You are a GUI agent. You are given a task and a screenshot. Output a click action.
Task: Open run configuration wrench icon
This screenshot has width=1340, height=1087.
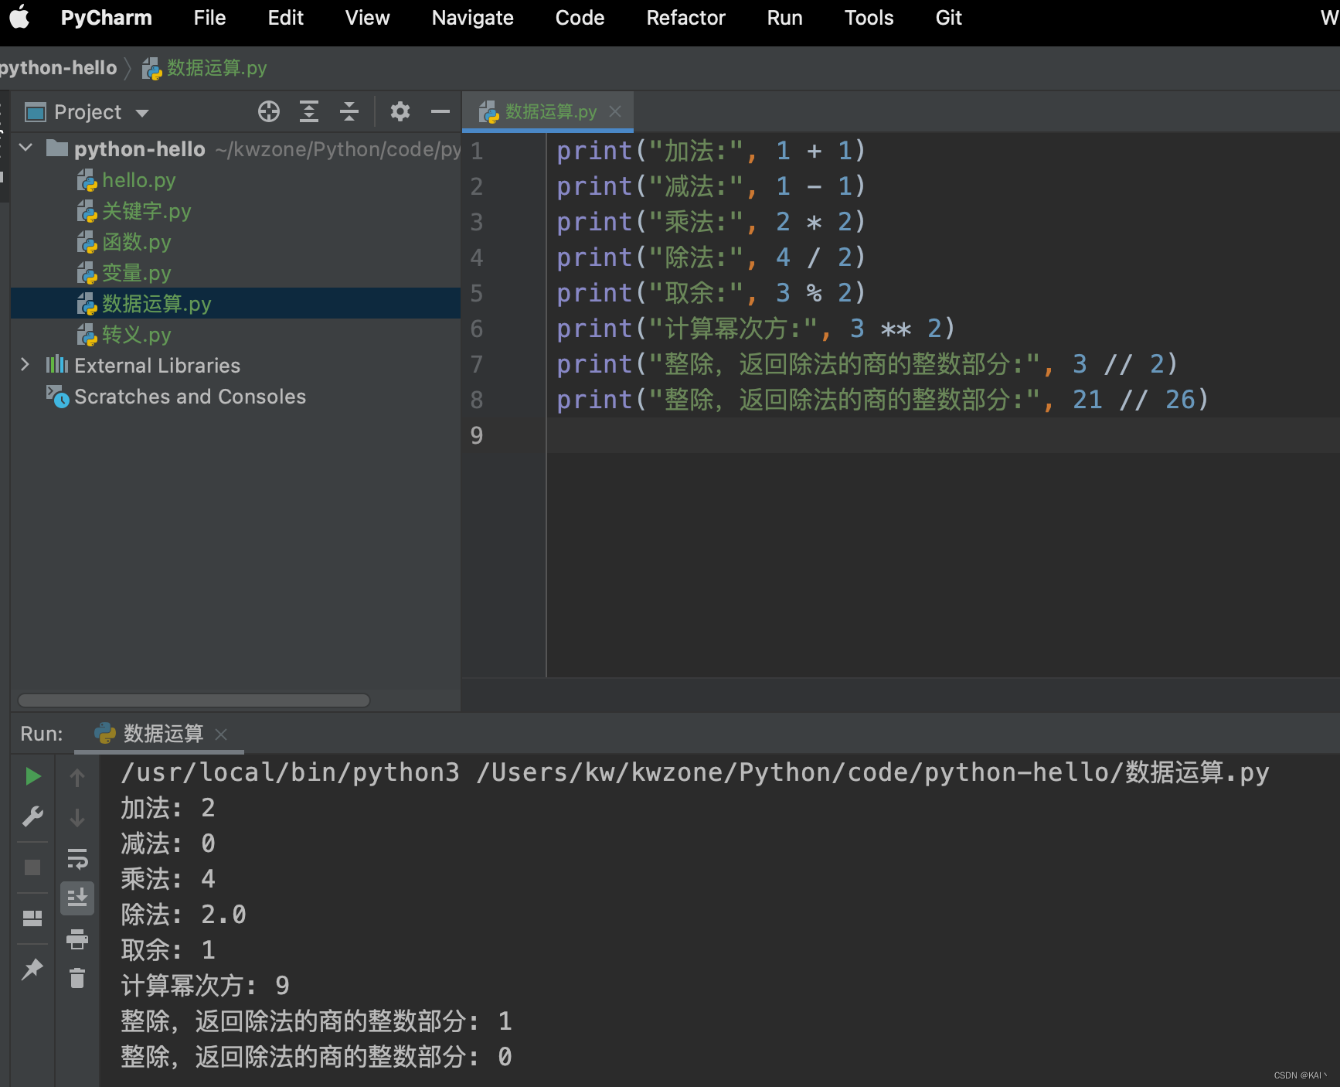click(x=32, y=816)
